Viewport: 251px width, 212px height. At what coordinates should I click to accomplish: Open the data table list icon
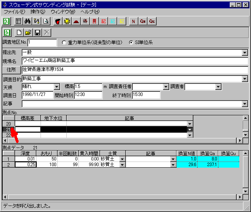(x=19, y=21)
